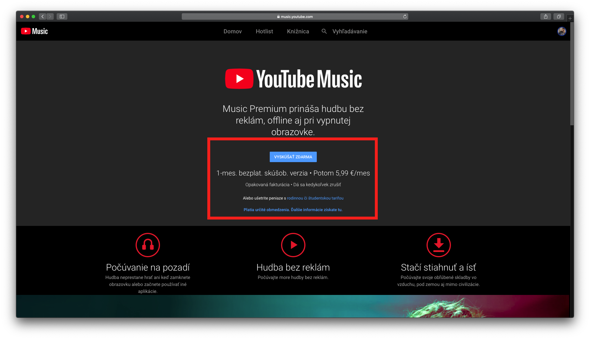The image size is (590, 339).
Task: Click the Vyhľadávanie search field
Action: tap(350, 31)
